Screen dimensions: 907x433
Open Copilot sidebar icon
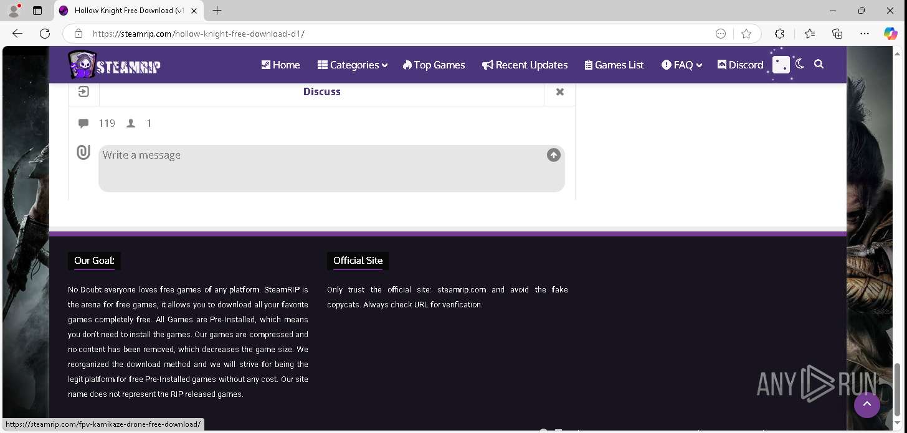[x=891, y=34]
